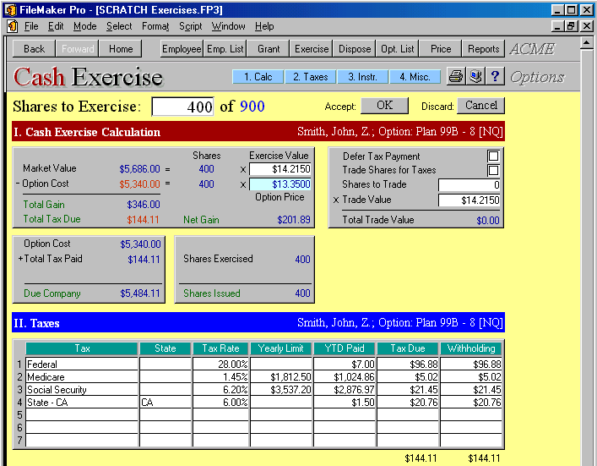Click the $1,024.86 YTD Paid cell
Screen dimensions: 597x466
point(345,376)
